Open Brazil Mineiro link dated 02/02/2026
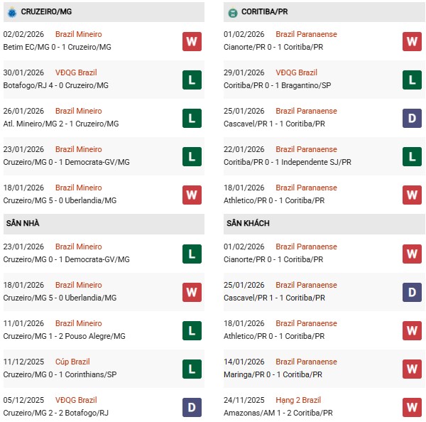 [x=78, y=34]
